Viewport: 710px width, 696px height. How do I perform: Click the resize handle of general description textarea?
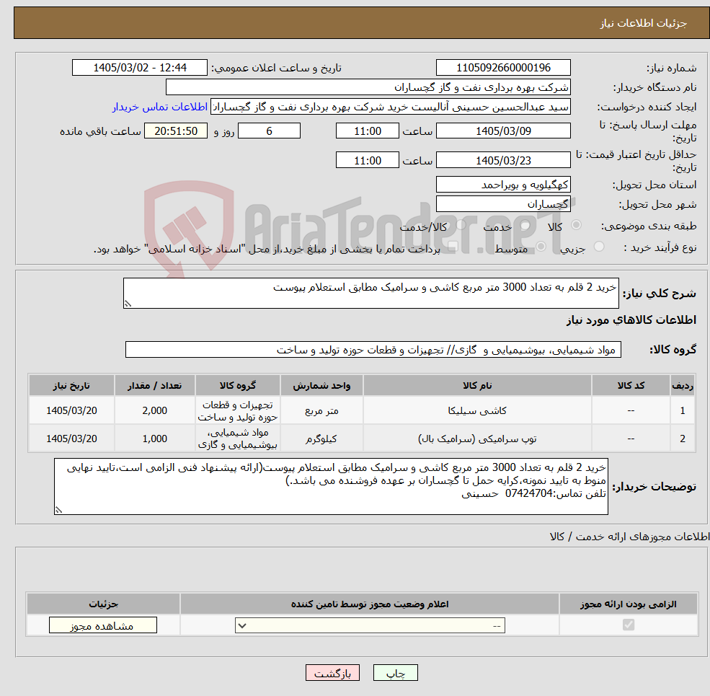click(x=128, y=304)
